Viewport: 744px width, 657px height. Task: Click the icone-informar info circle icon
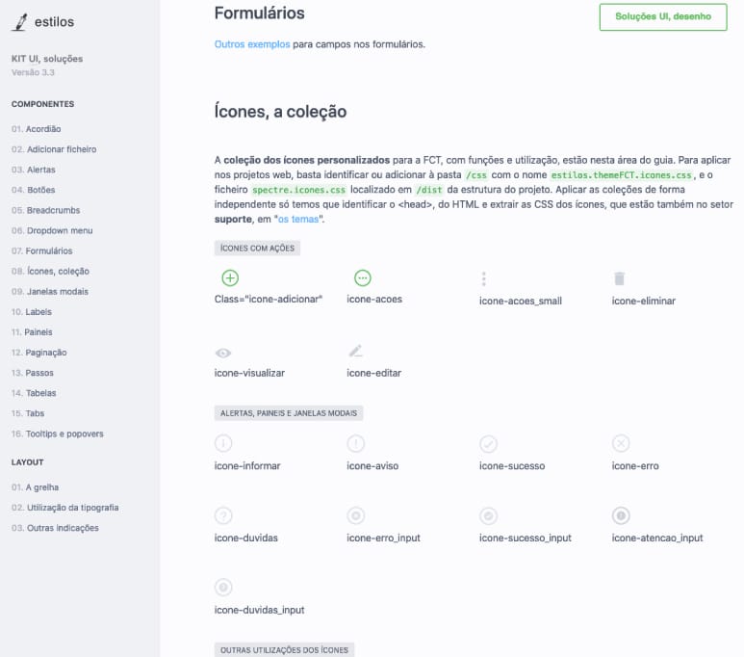(x=223, y=443)
